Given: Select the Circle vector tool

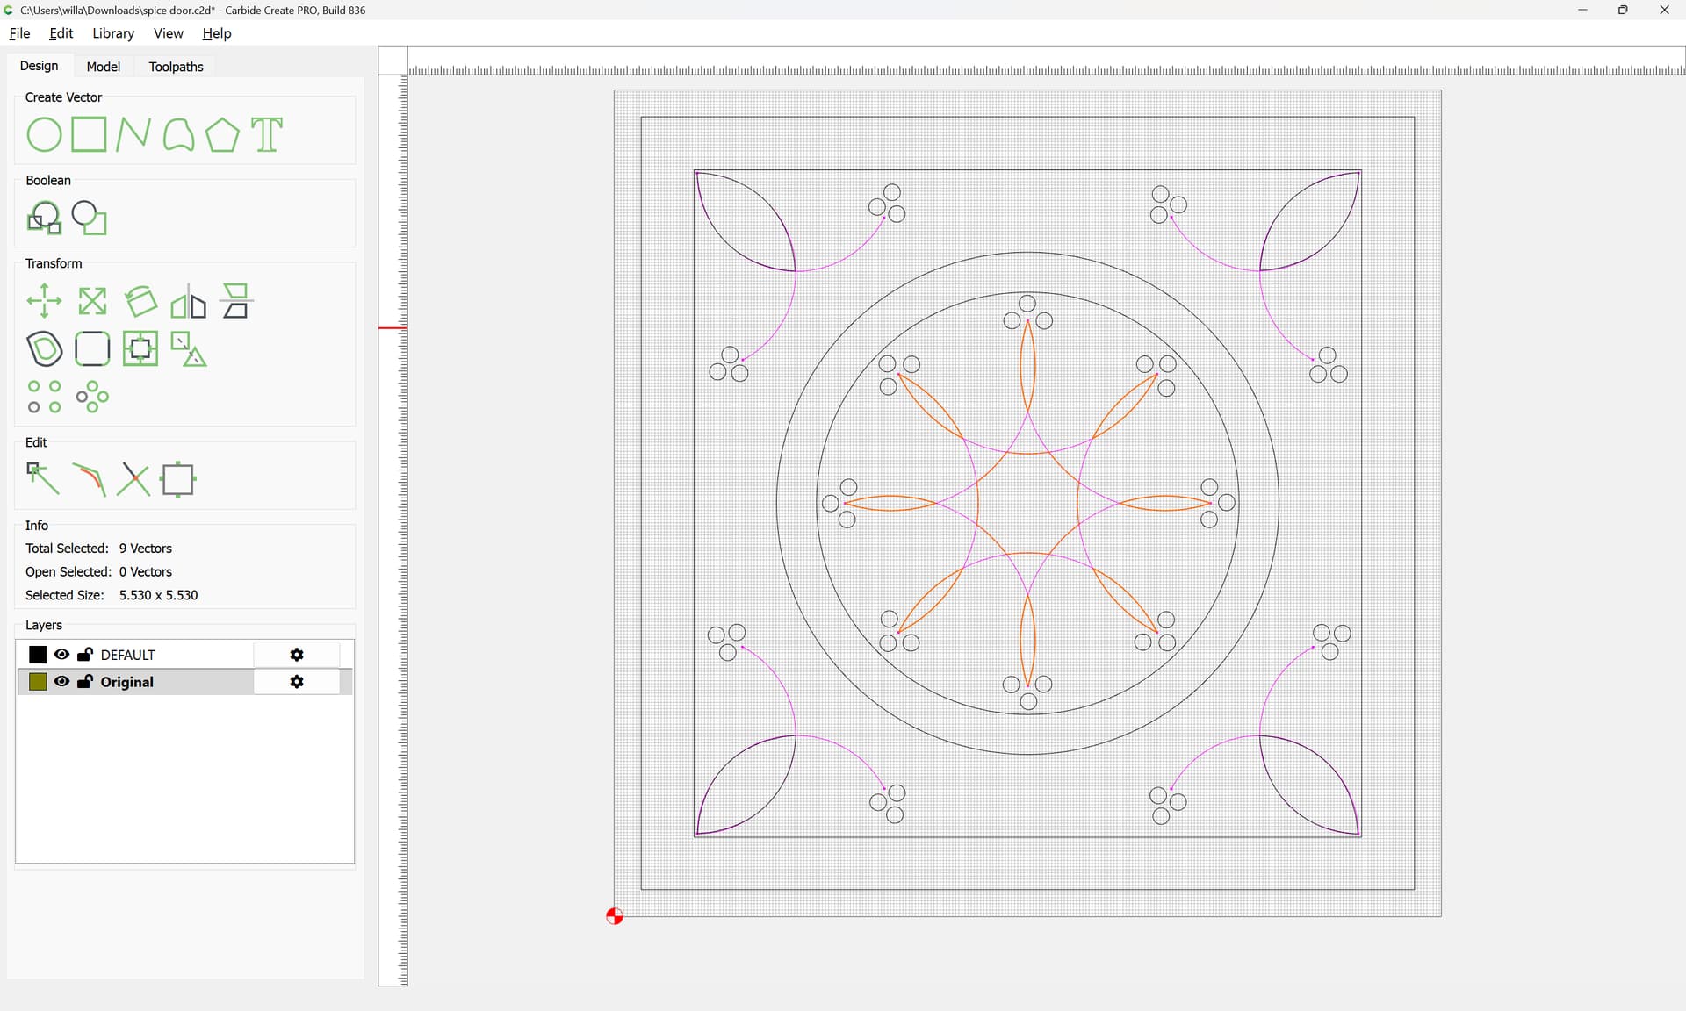Looking at the screenshot, I should (x=44, y=135).
